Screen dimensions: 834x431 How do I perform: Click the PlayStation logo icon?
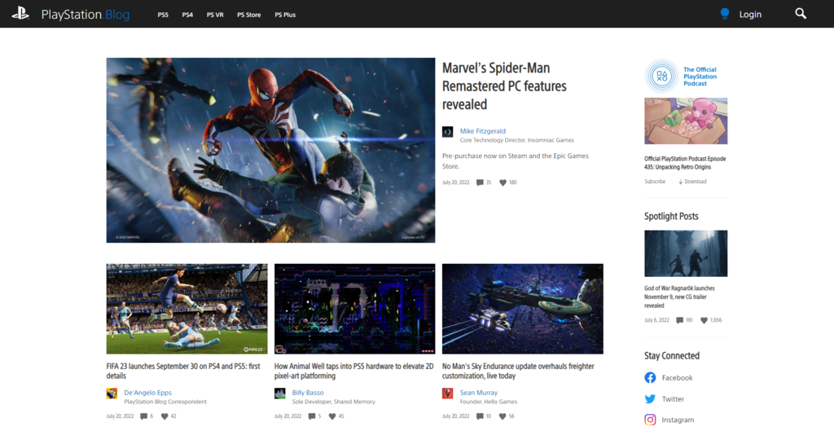click(x=20, y=14)
